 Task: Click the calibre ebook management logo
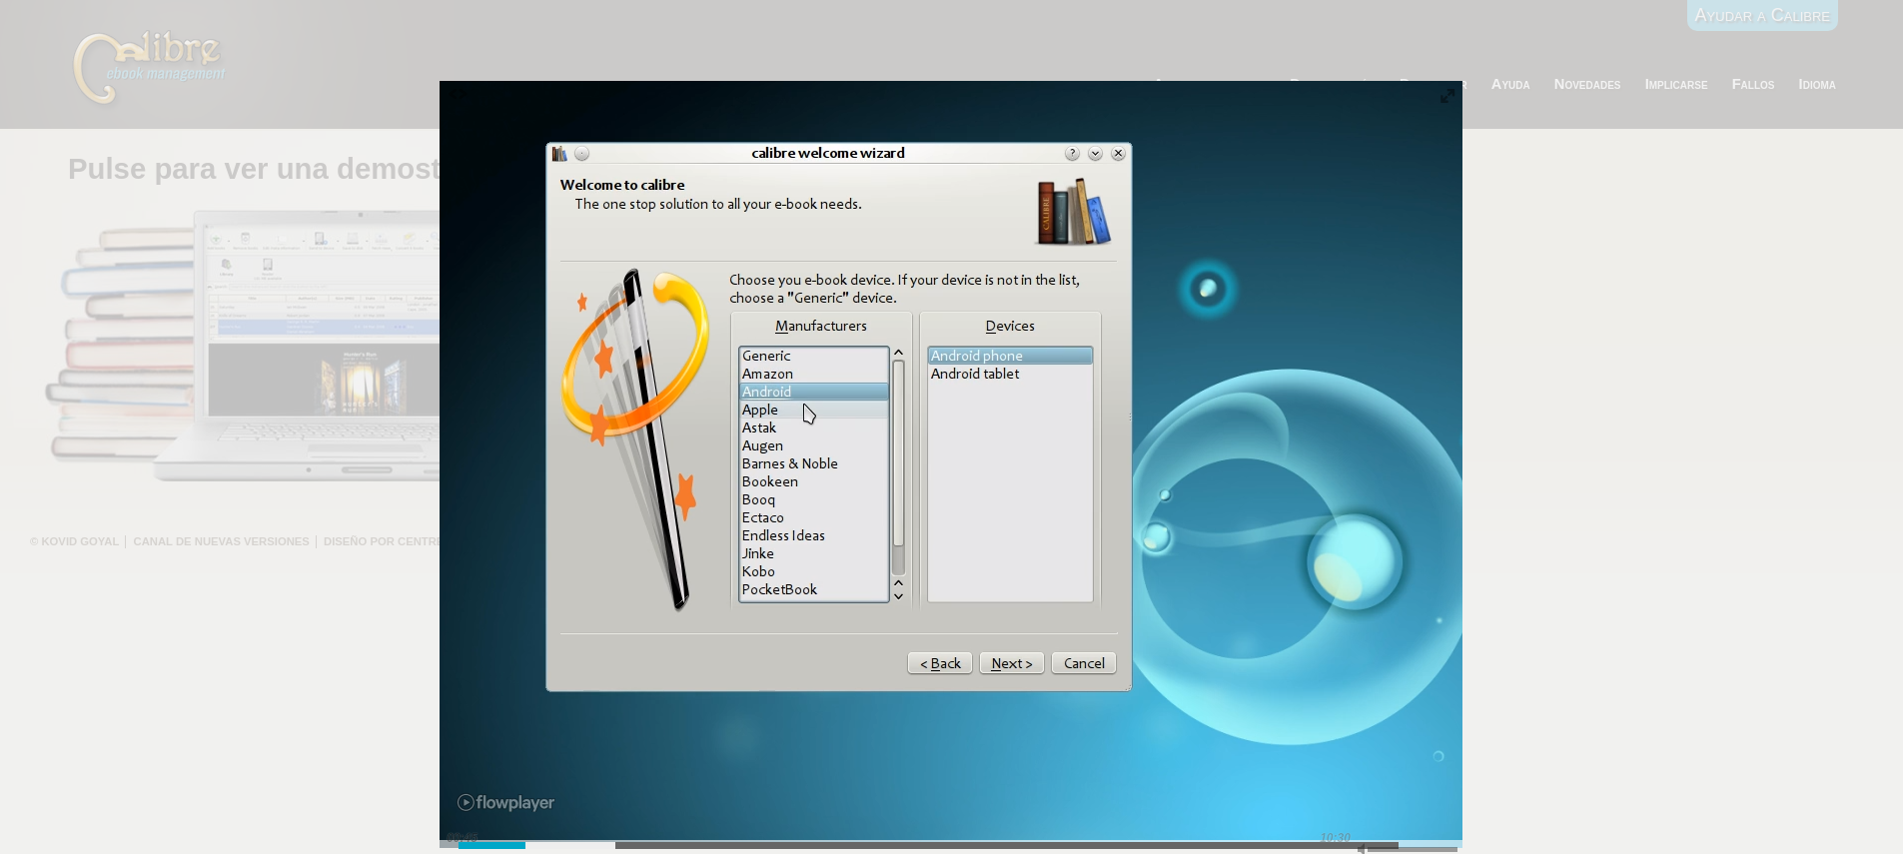pyautogui.click(x=149, y=67)
